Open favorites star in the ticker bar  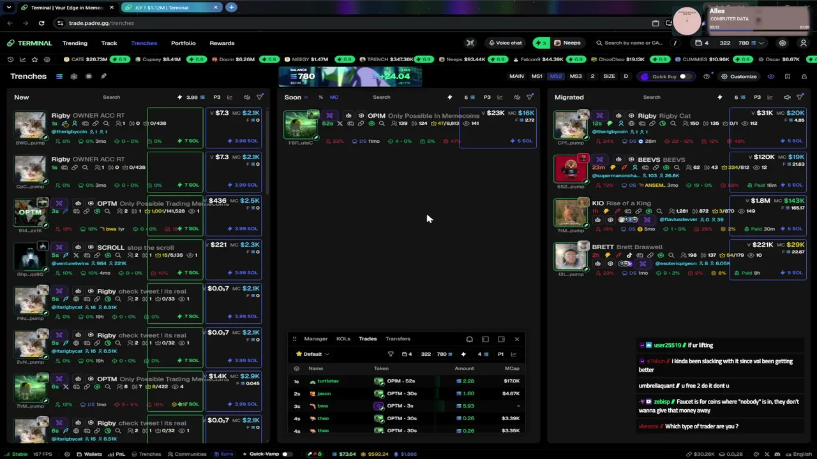34,59
